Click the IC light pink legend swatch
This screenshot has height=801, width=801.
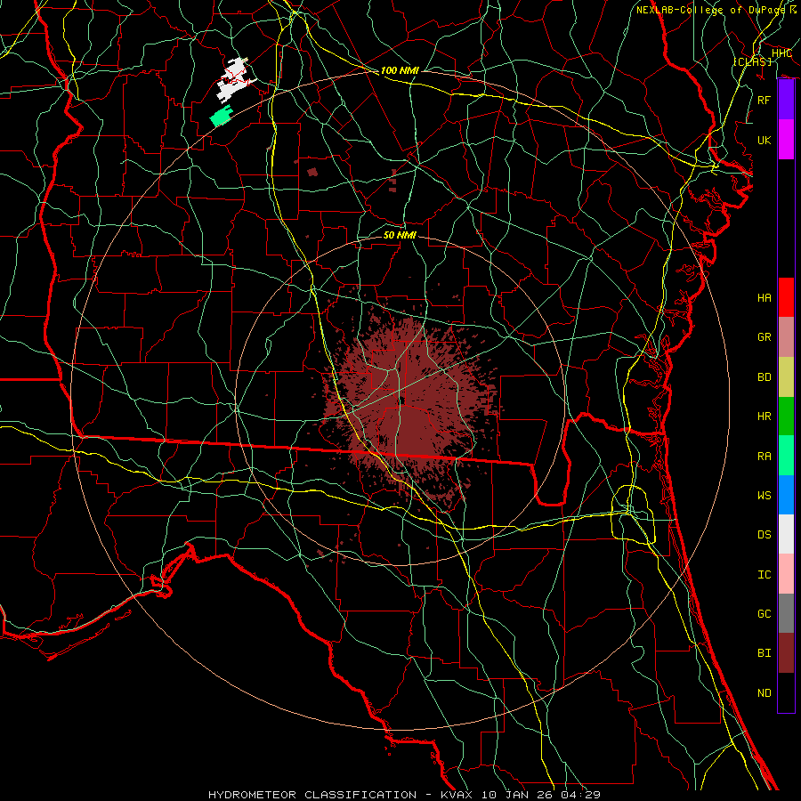coord(786,574)
